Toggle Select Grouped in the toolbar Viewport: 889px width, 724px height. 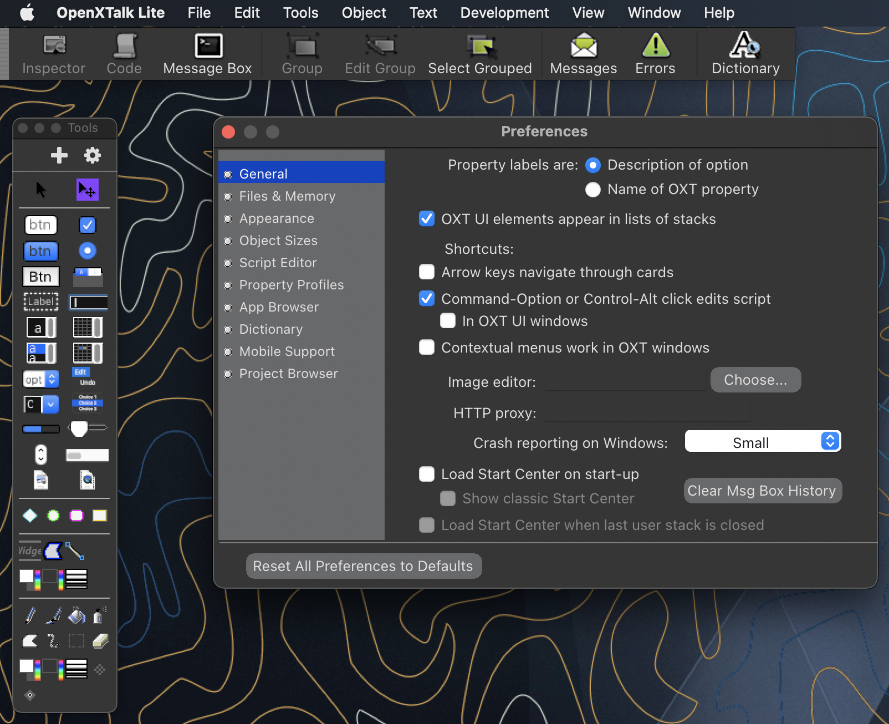tap(480, 54)
